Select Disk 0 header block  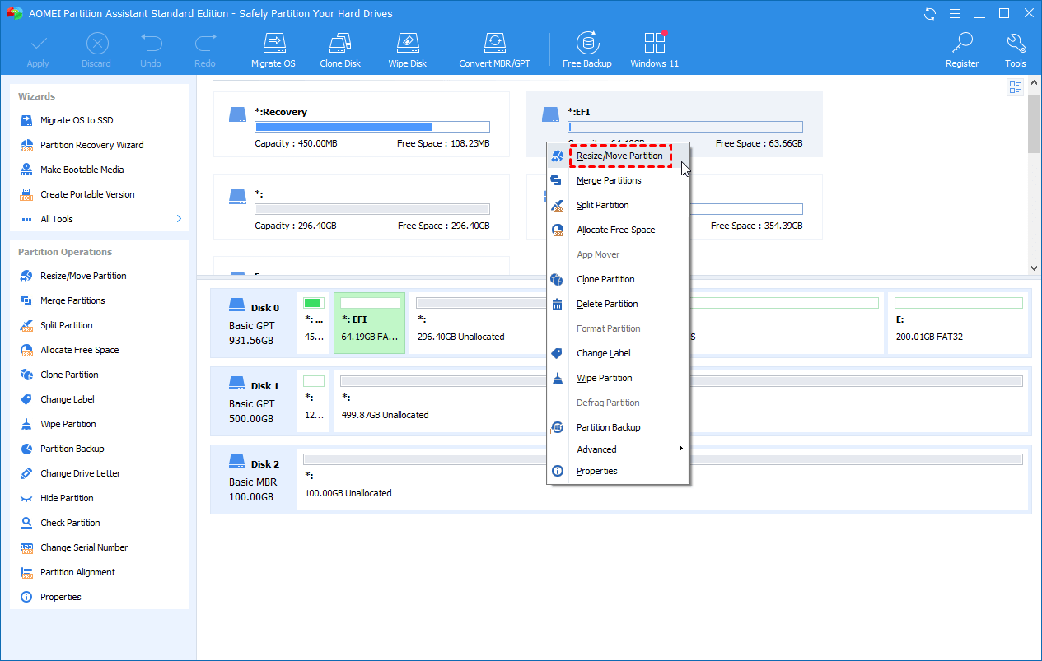(x=255, y=323)
